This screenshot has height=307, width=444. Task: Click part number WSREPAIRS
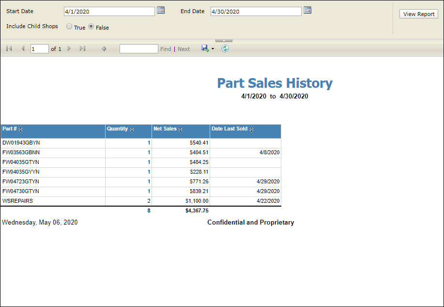[x=17, y=201]
